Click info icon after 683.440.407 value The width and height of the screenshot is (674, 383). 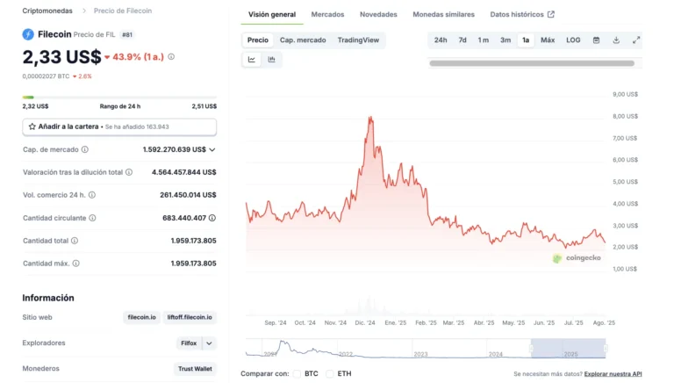point(212,218)
